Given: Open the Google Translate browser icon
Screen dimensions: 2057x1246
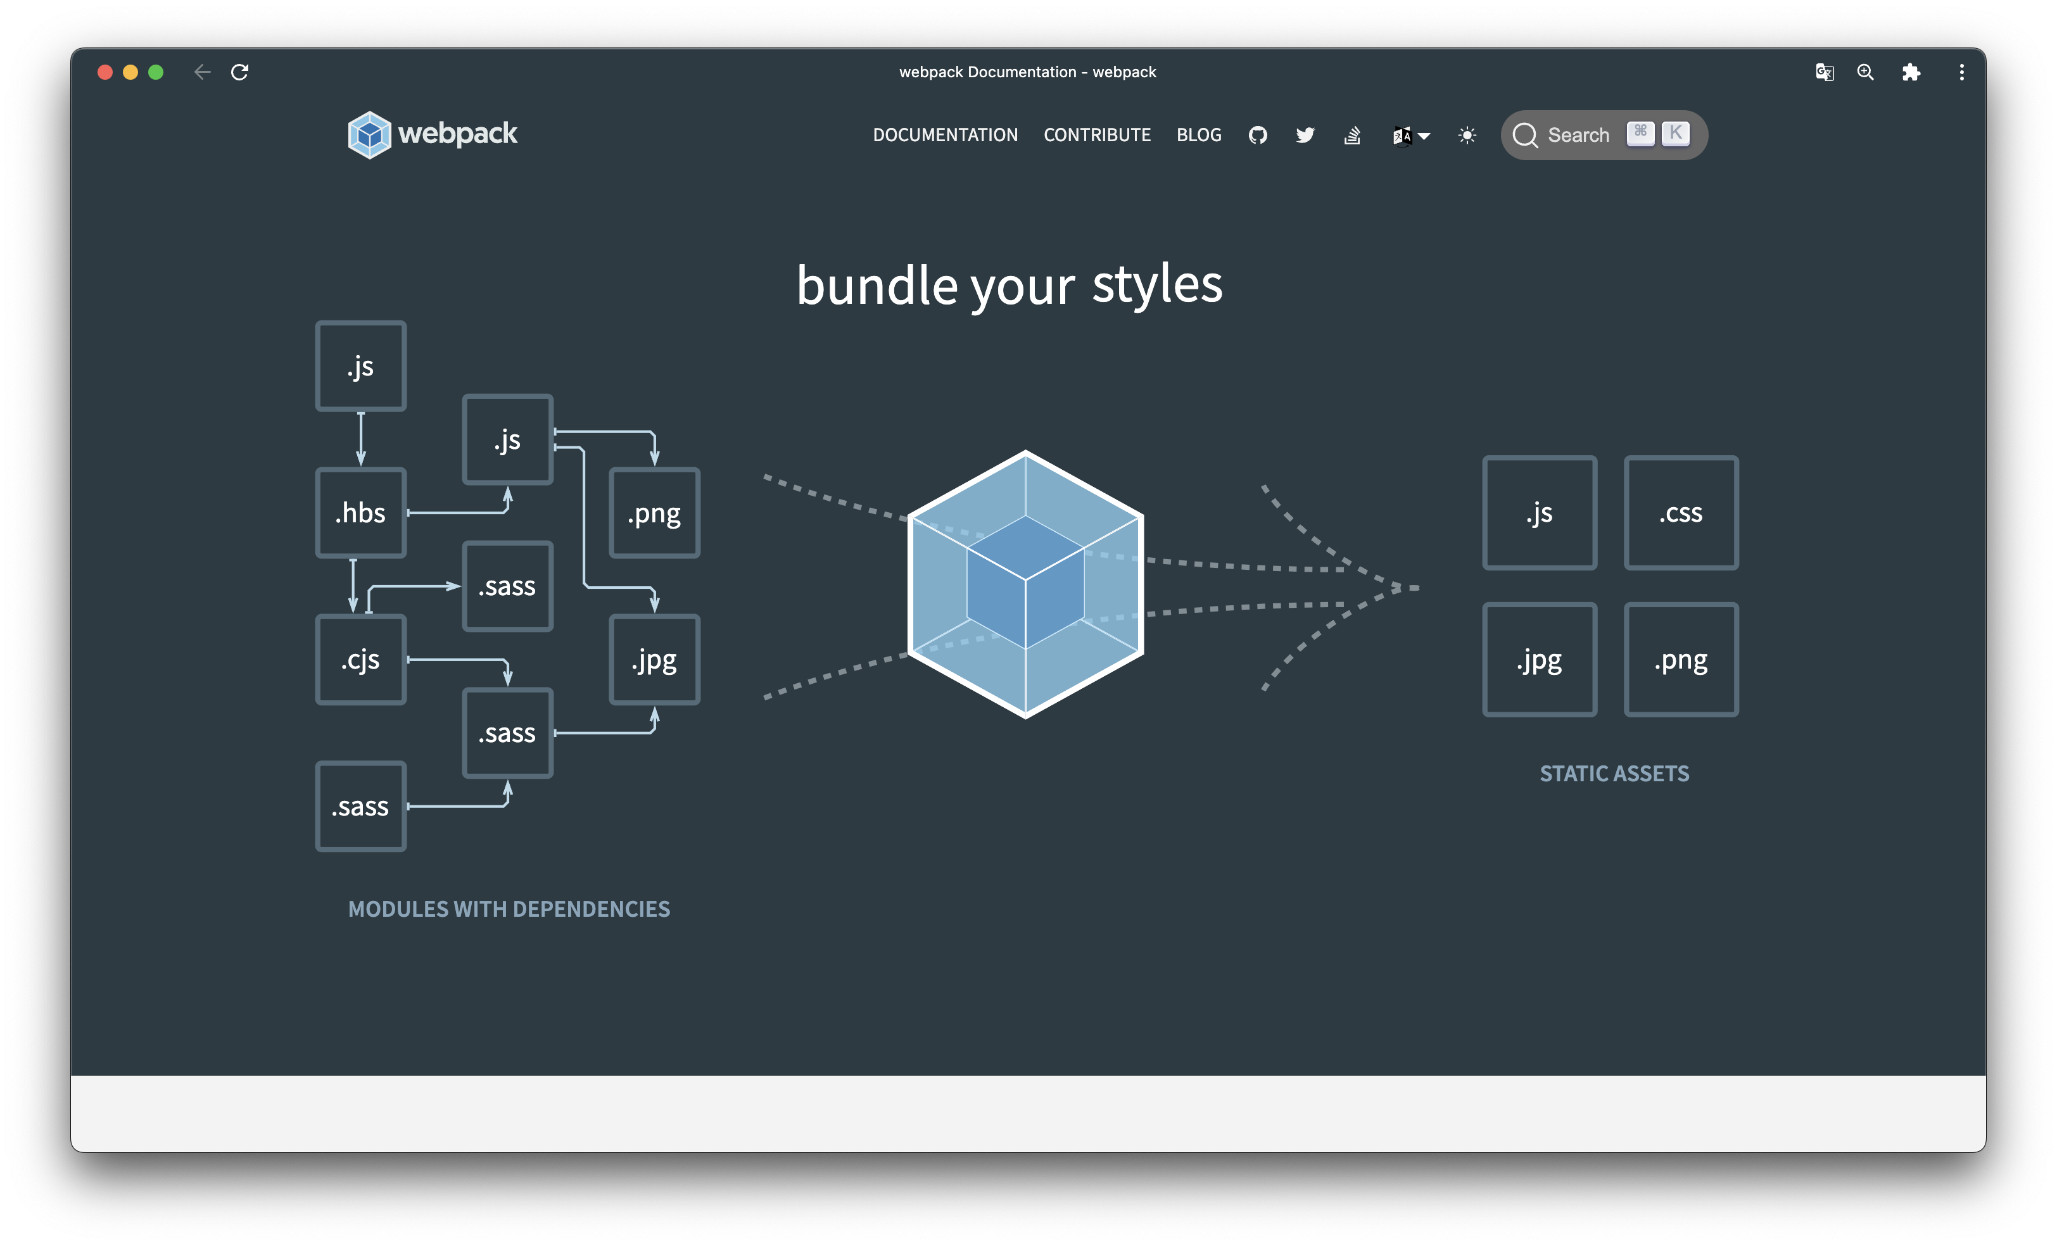Looking at the screenshot, I should 1825,73.
